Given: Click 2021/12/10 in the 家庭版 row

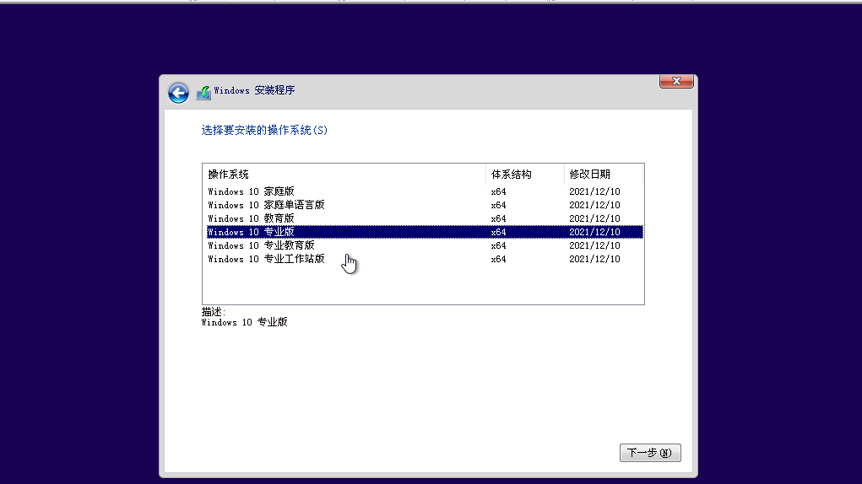Looking at the screenshot, I should 594,191.
